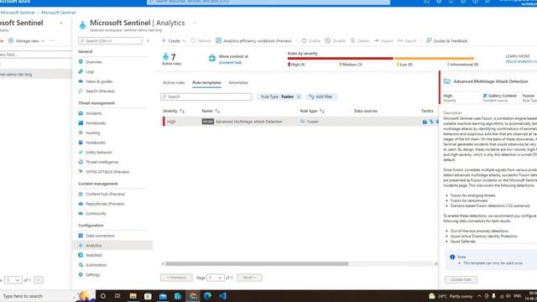
Task: Switch to Rule templates tab
Action: point(206,82)
